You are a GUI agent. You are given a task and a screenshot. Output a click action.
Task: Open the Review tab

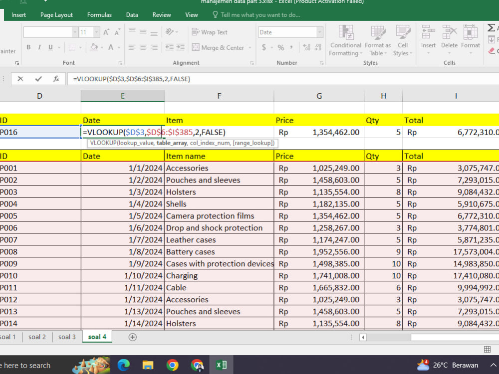162,15
